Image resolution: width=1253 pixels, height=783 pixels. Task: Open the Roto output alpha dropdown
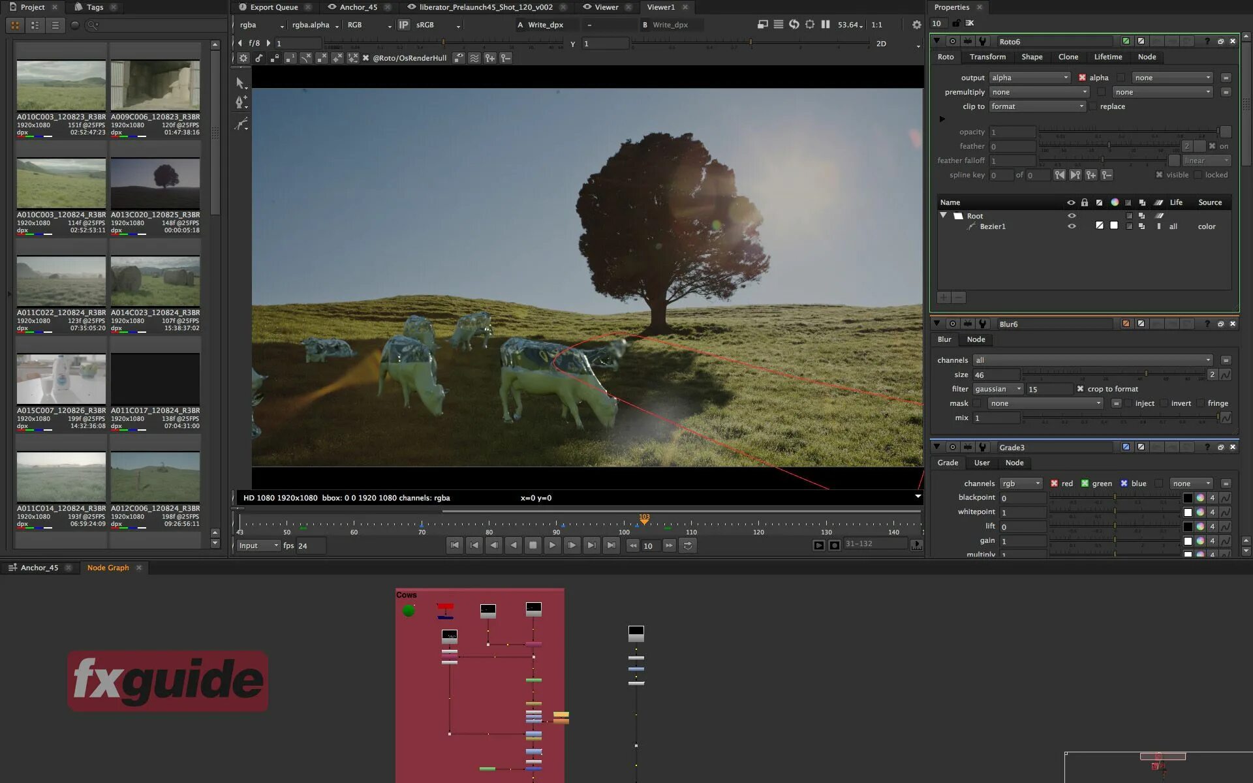tap(1029, 78)
